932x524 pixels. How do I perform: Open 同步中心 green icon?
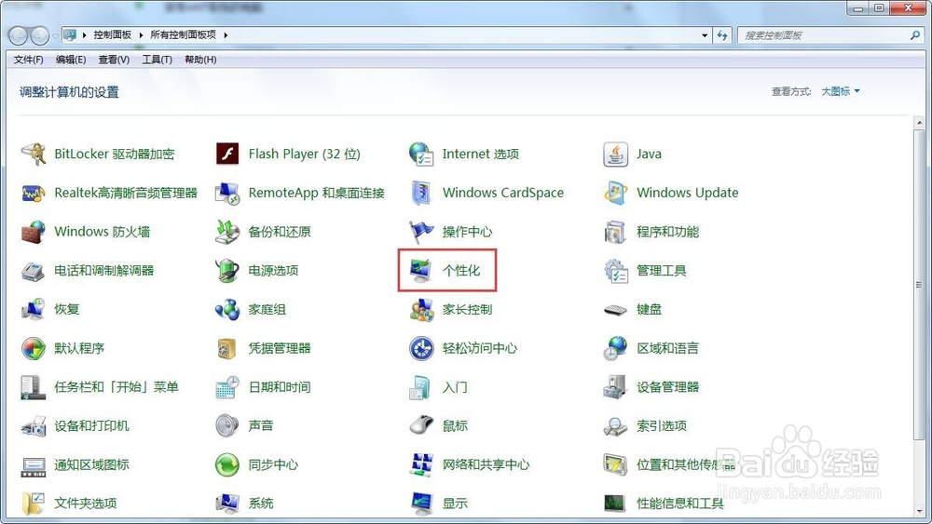click(x=227, y=465)
